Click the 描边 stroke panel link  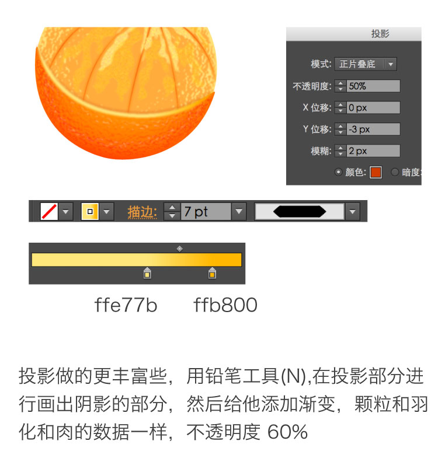[x=142, y=212]
